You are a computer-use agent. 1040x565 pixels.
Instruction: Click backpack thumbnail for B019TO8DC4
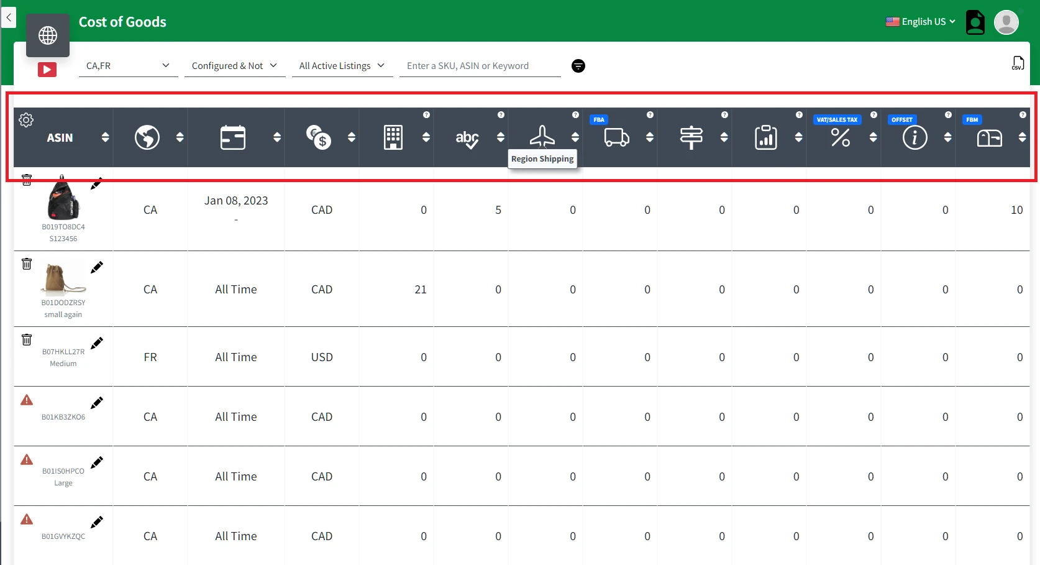pos(63,198)
